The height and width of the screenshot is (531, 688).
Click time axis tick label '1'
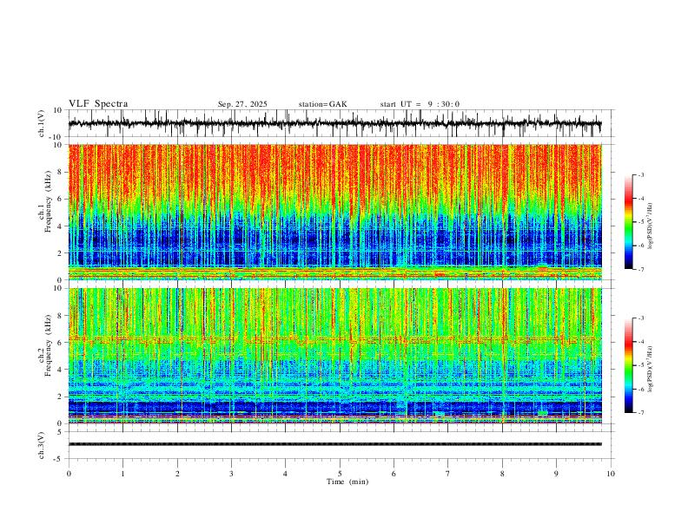coord(122,474)
